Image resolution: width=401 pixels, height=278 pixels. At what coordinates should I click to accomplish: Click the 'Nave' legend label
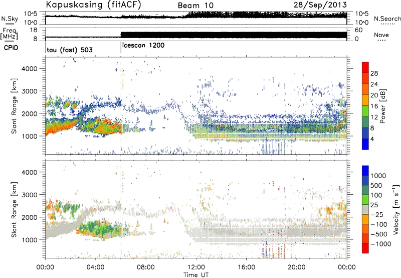click(381, 35)
